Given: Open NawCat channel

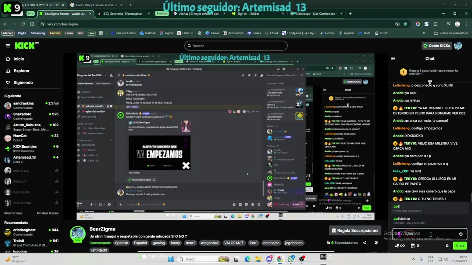Looking at the screenshot, I should tap(31, 138).
